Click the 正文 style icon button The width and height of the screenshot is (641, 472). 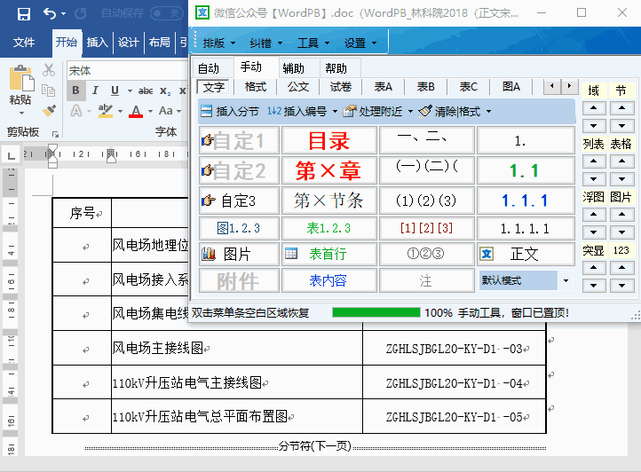[x=526, y=254]
